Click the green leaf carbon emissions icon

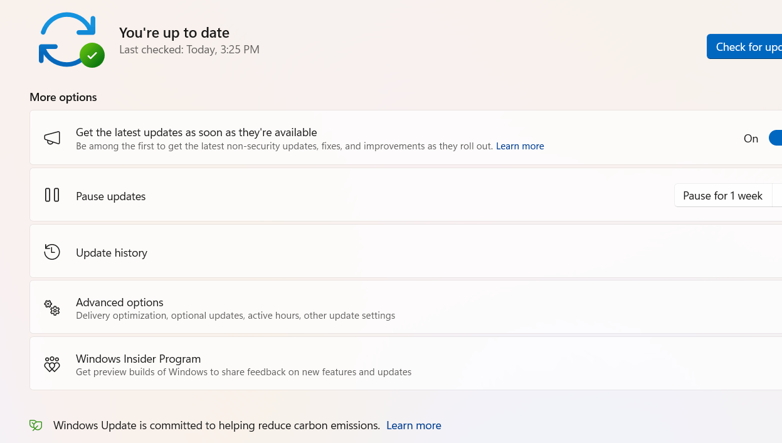(x=36, y=425)
